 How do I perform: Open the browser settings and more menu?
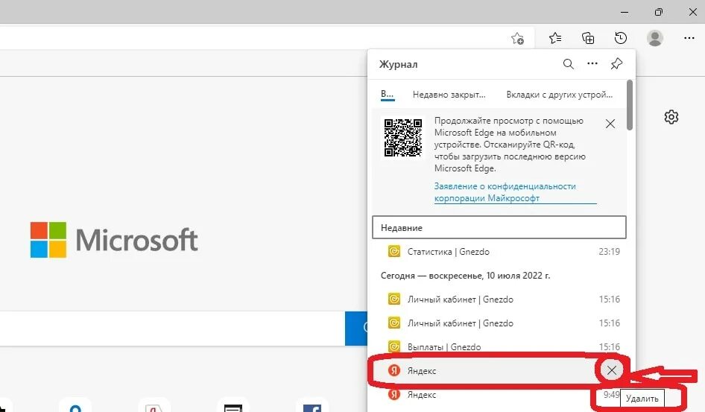point(689,38)
